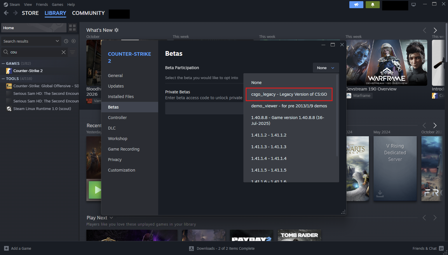Open Friends & Chat icon
Screen dimensions: 448x255
point(441,248)
